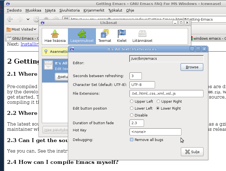Open the Kirjanmerkit menu
Image resolution: width=226 pixels, height=171 pixels.
94,10
